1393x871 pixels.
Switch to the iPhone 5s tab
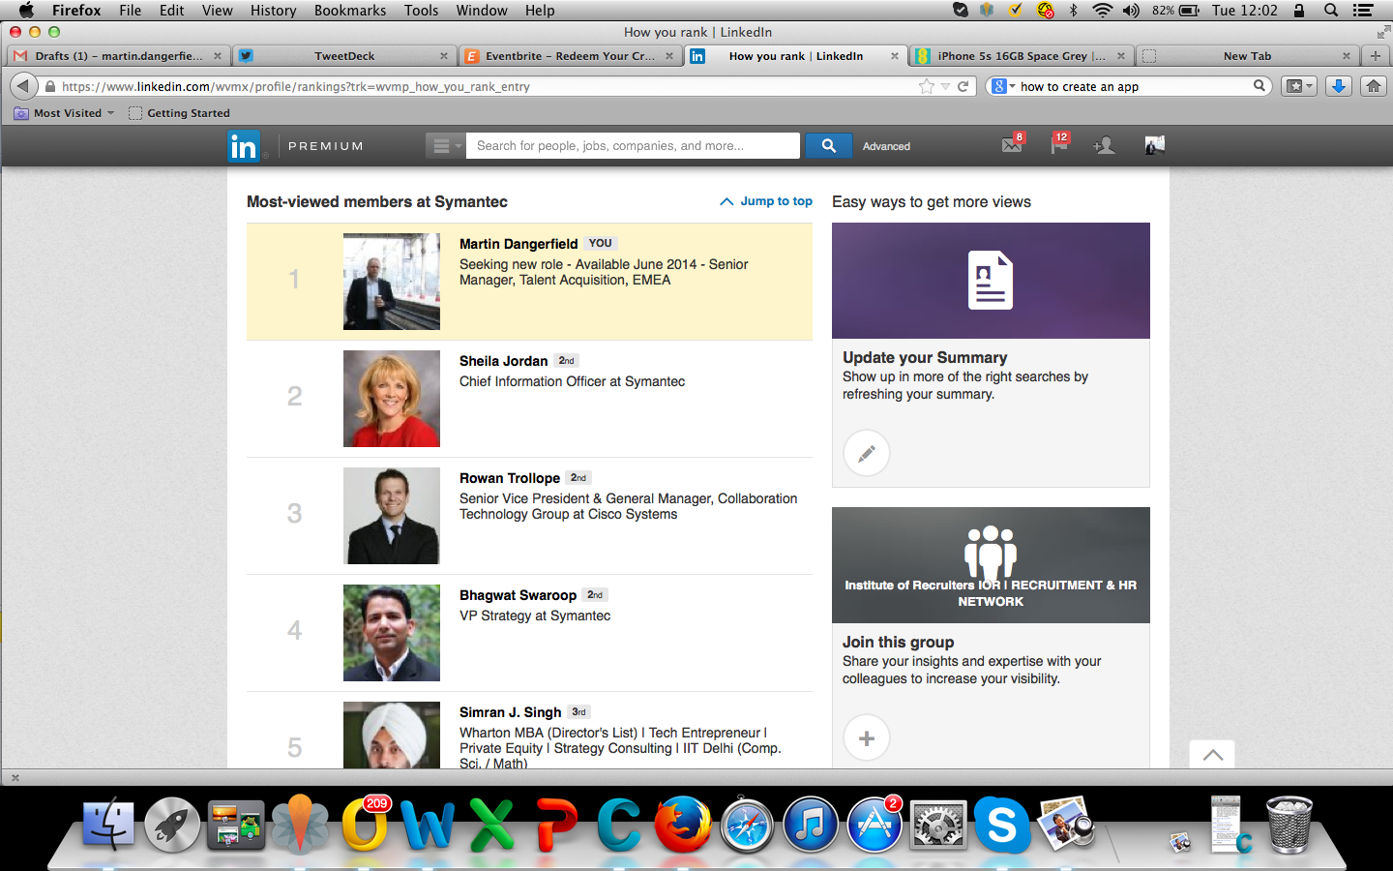click(x=1022, y=56)
